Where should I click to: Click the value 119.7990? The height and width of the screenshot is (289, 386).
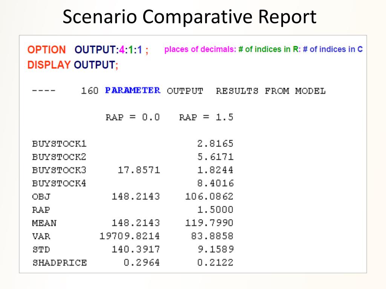(209, 223)
